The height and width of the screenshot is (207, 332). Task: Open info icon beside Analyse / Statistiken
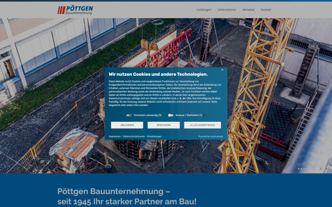[x=204, y=115]
